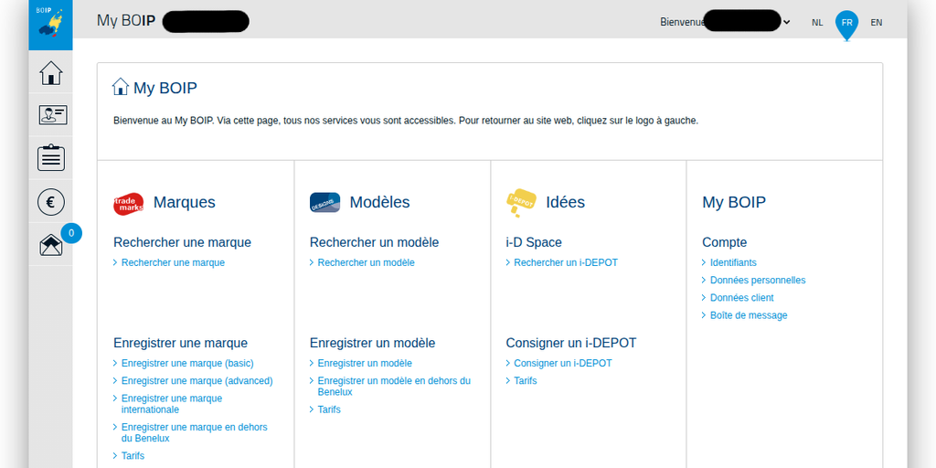The image size is (936, 468).
Task: Click the message count badge showing 0
Action: point(71,233)
